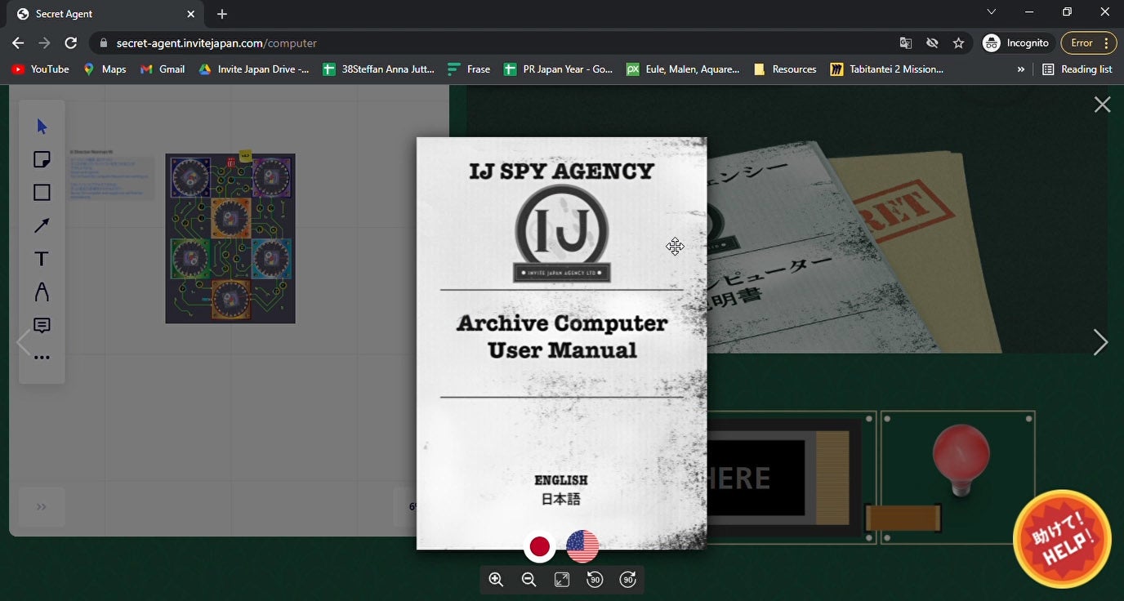Screen dimensions: 1124x601
Task: Go to the previous image arrow
Action: tap(23, 343)
